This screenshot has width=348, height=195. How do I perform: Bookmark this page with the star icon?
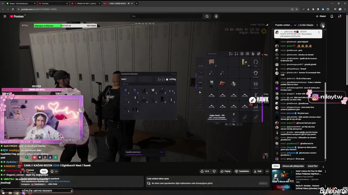[x=297, y=9]
